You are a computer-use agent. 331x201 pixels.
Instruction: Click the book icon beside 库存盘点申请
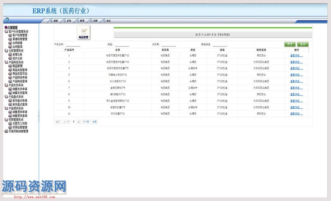click(10, 100)
